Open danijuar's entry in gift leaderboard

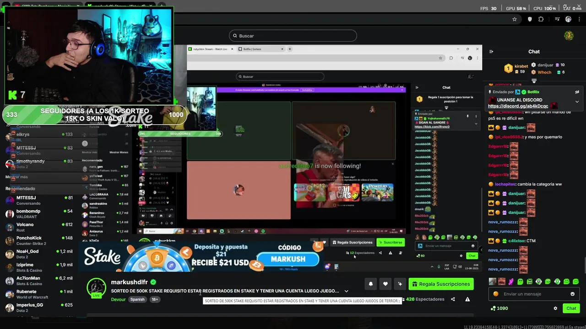pos(548,65)
